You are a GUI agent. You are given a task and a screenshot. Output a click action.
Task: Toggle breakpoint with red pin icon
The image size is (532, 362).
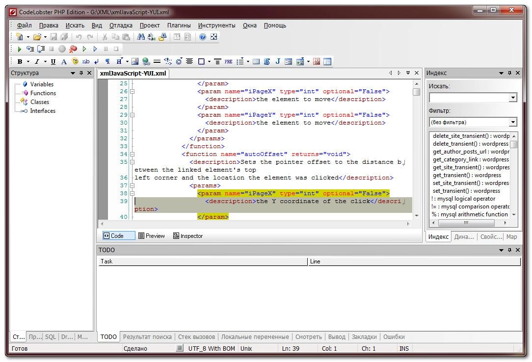tap(73, 49)
